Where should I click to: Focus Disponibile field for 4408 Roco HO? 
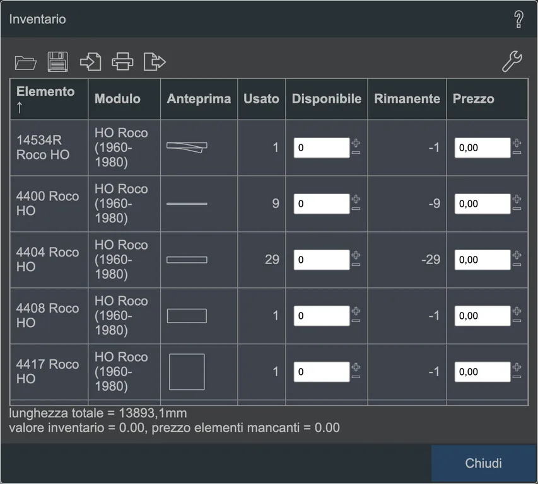tap(322, 316)
